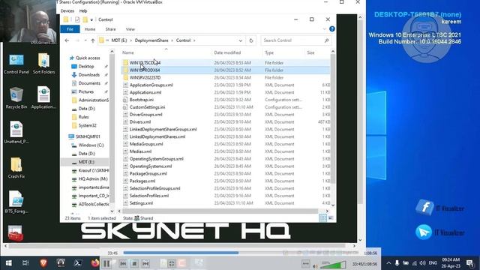Refresh the Control folder view

[x=251, y=40]
